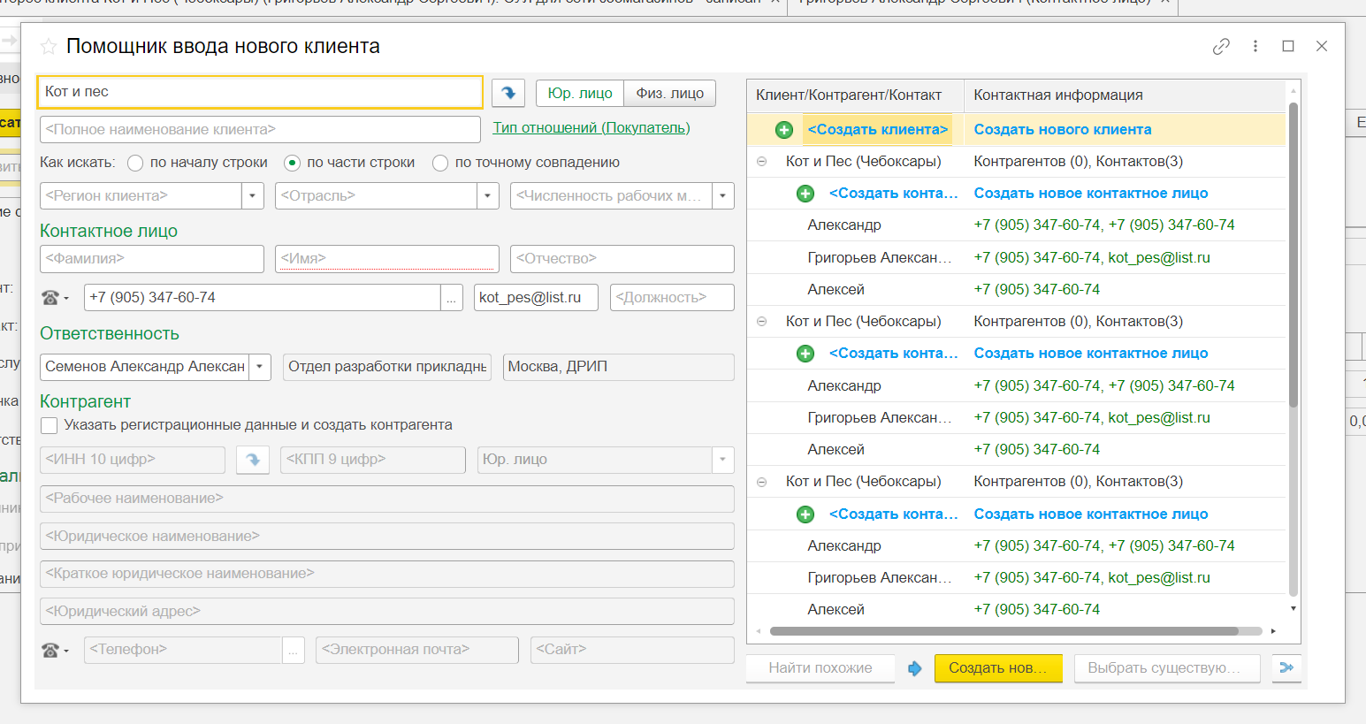This screenshot has height=724, width=1366.
Task: Select the 'по началу строки' search option
Action: point(135,163)
